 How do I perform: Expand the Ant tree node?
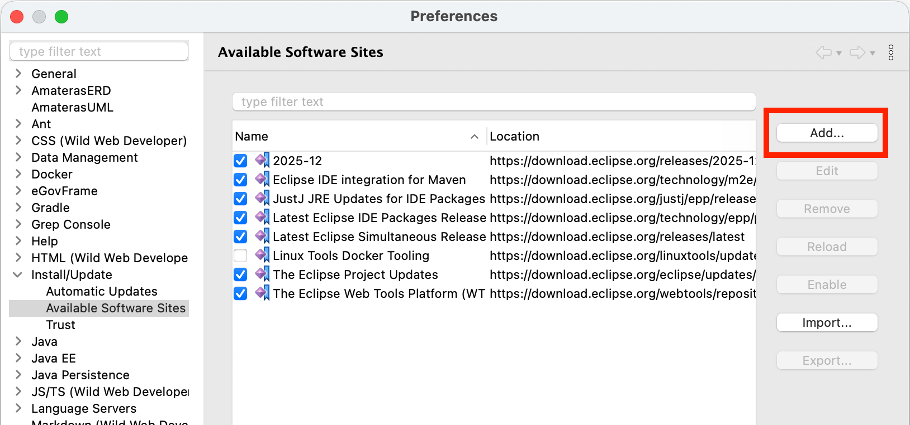pyautogui.click(x=18, y=124)
